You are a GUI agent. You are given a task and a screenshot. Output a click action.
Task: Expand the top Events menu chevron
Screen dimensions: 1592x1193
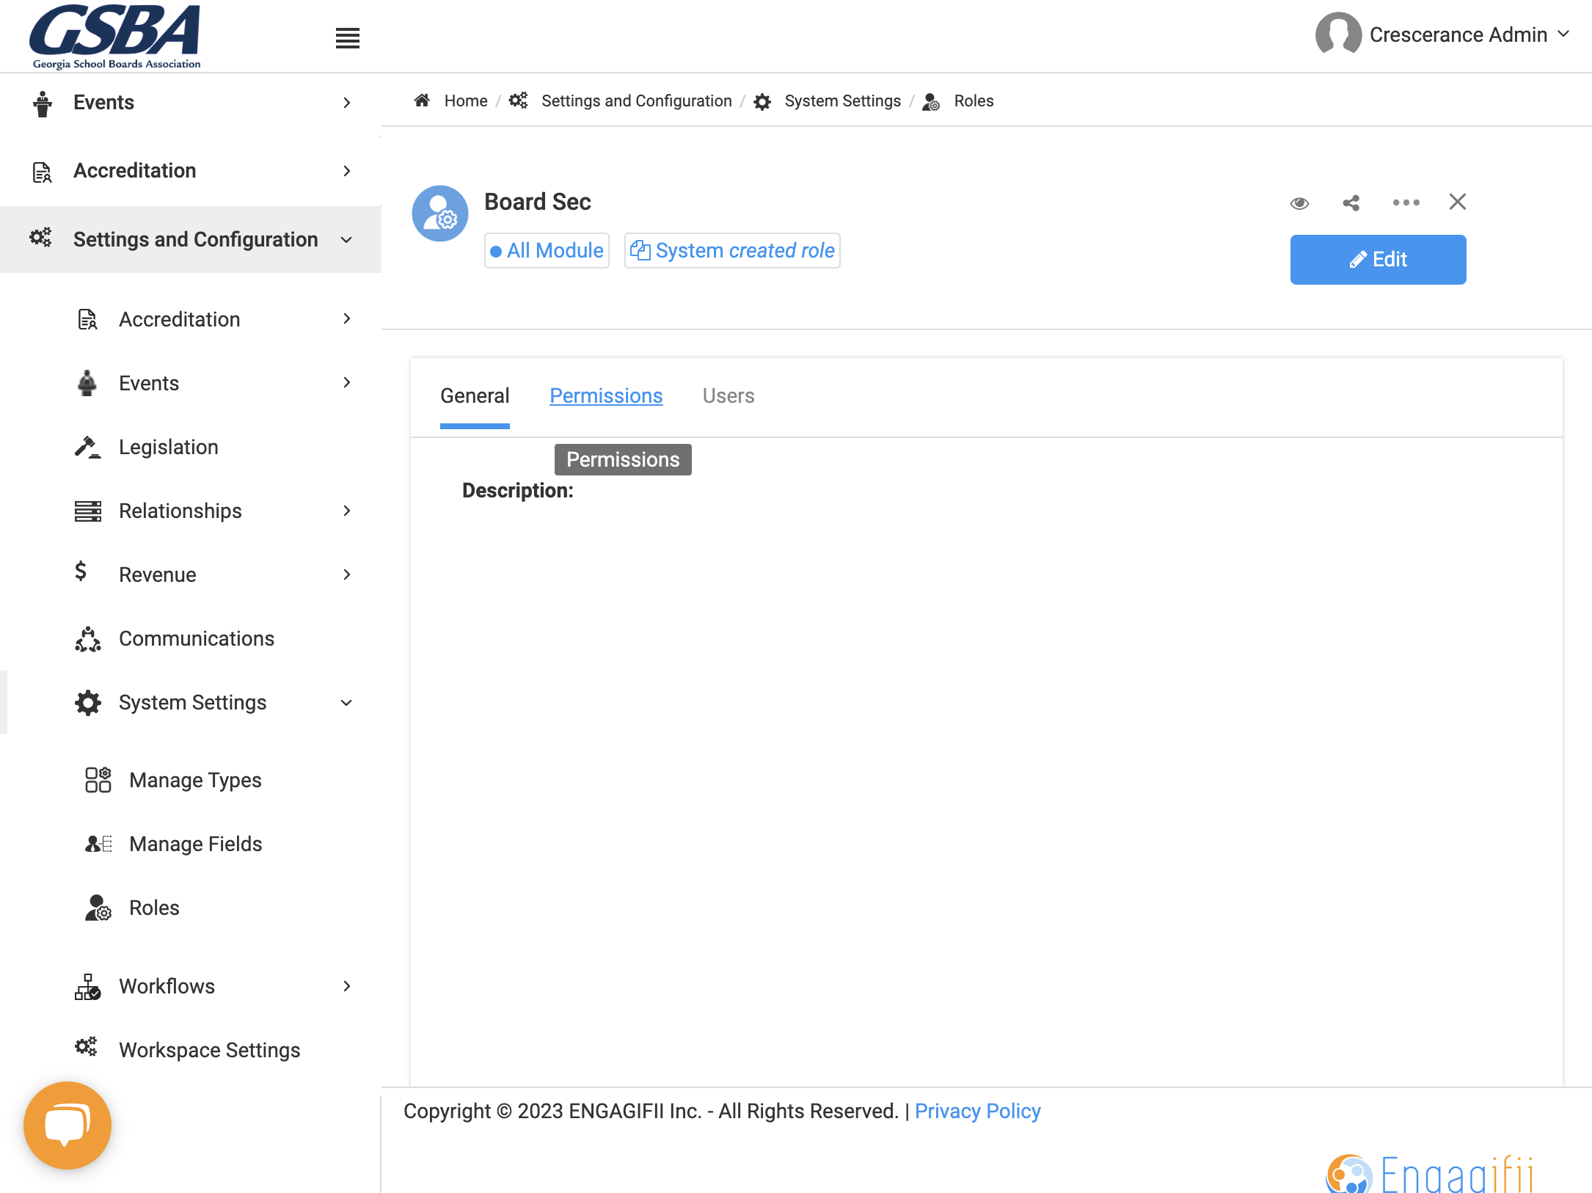pos(347,103)
